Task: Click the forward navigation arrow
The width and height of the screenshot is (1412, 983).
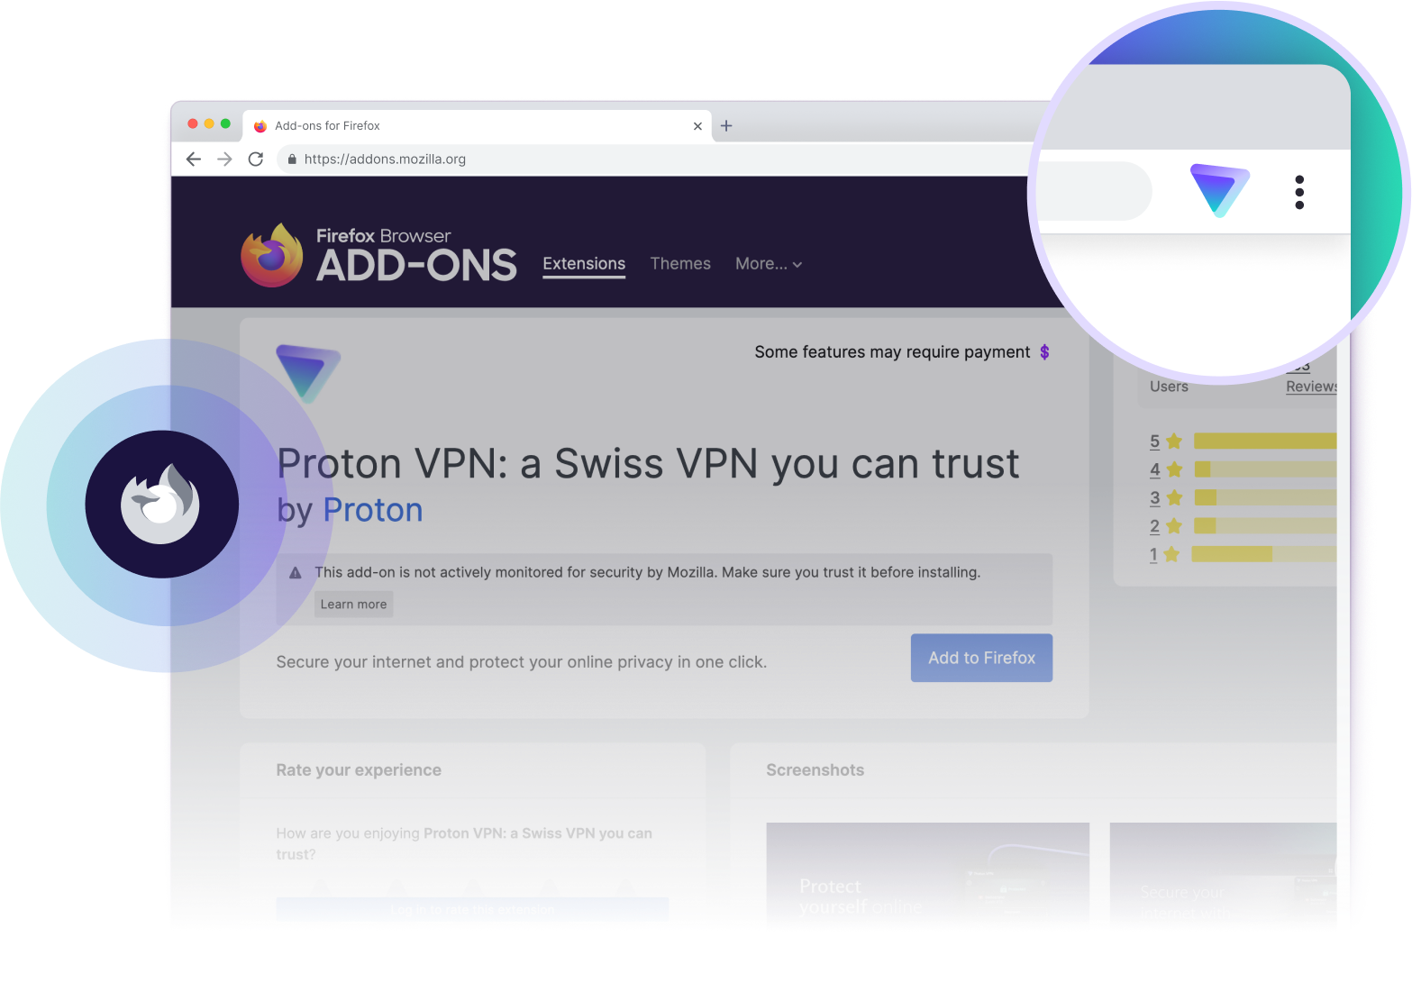Action: (x=224, y=159)
